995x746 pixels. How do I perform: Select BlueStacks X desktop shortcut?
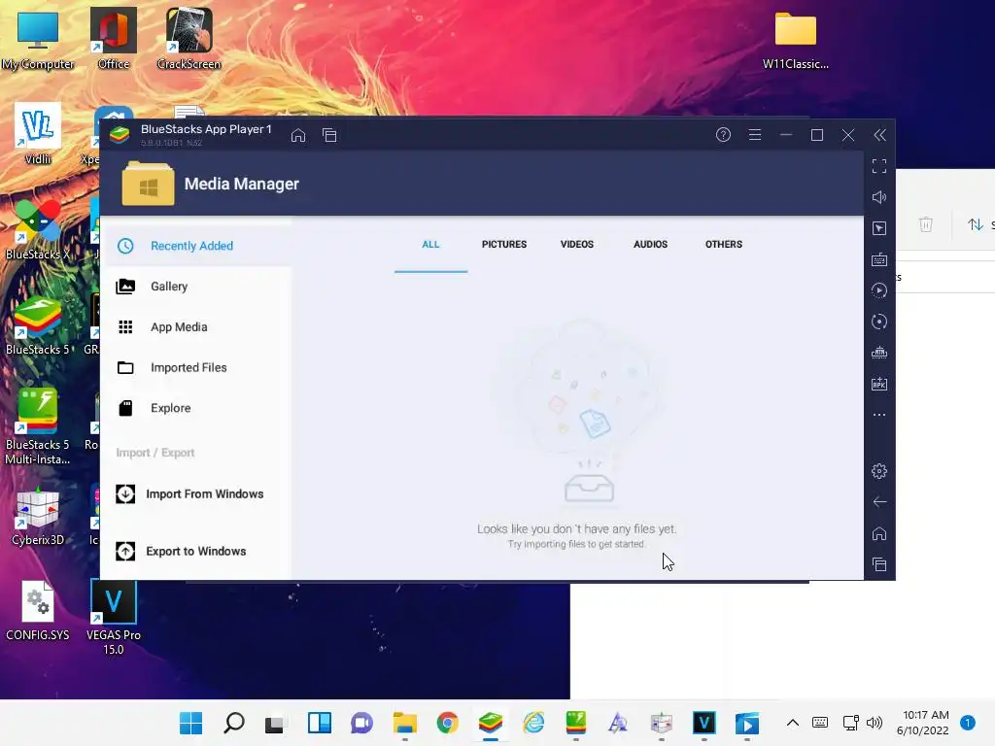coord(38,229)
